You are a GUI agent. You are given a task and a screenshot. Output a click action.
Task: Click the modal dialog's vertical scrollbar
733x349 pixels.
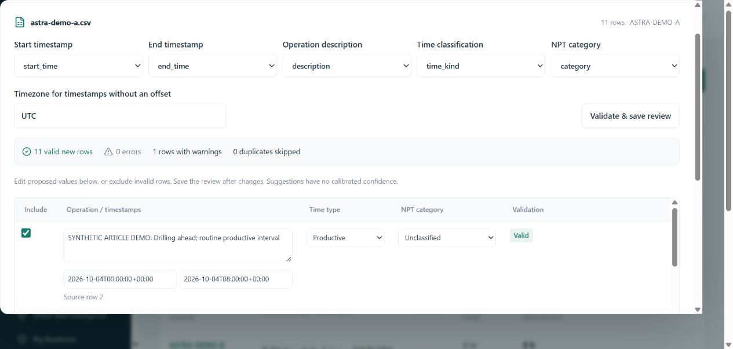pos(698,106)
